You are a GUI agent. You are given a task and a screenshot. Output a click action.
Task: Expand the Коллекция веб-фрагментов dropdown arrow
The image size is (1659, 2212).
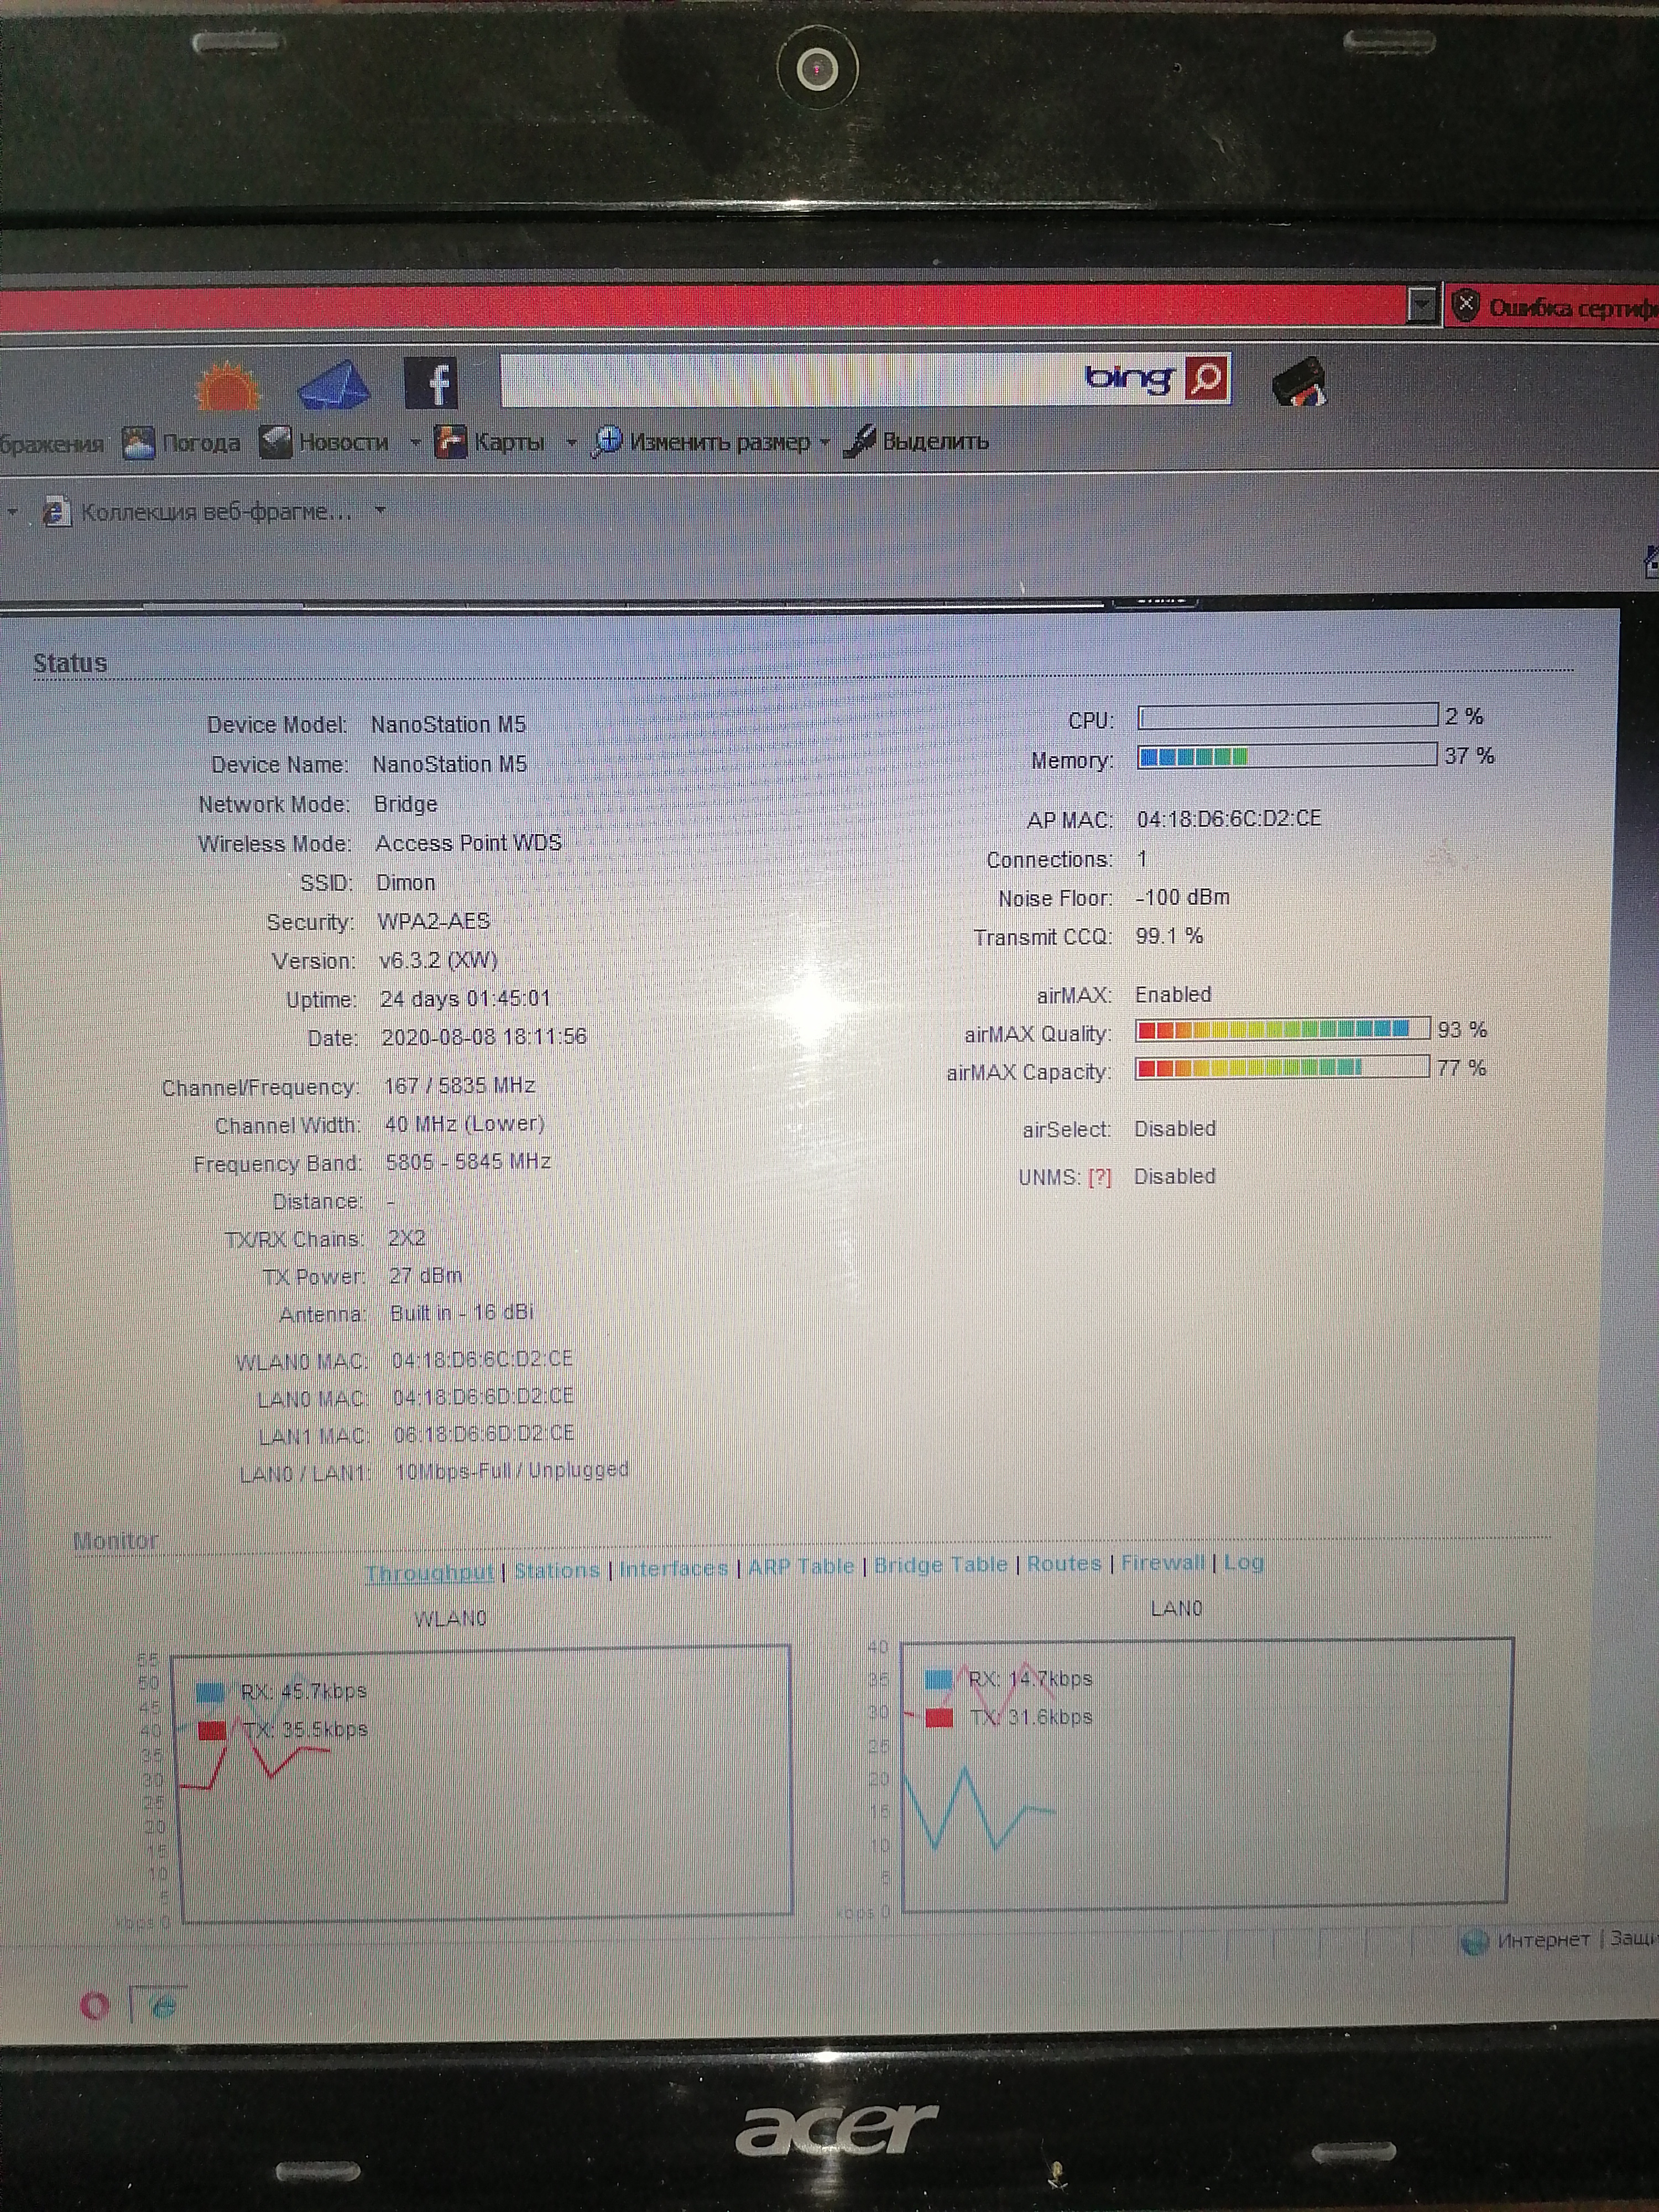point(380,510)
